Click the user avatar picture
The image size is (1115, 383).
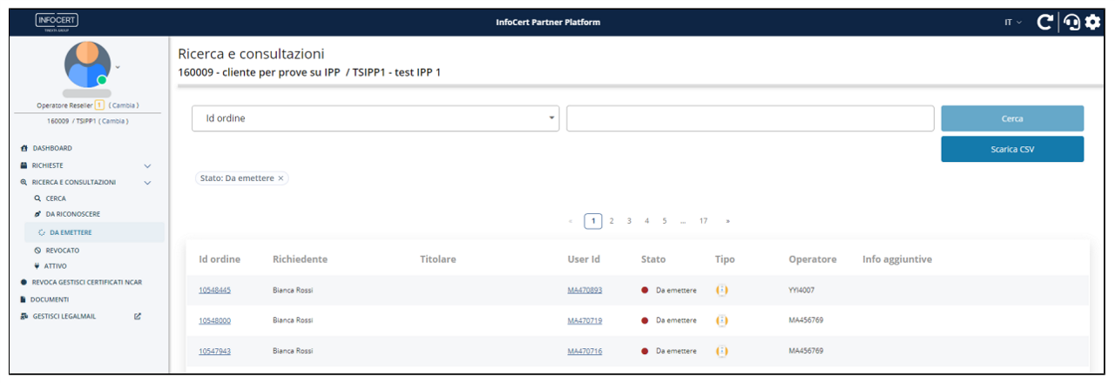[x=87, y=64]
